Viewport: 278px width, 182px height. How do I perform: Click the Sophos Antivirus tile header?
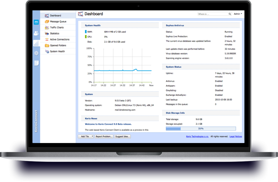[201, 25]
